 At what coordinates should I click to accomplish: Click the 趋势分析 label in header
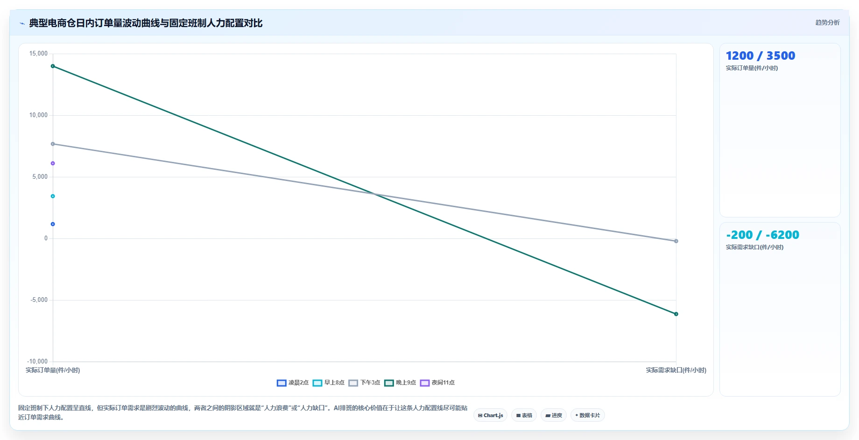[x=827, y=22]
